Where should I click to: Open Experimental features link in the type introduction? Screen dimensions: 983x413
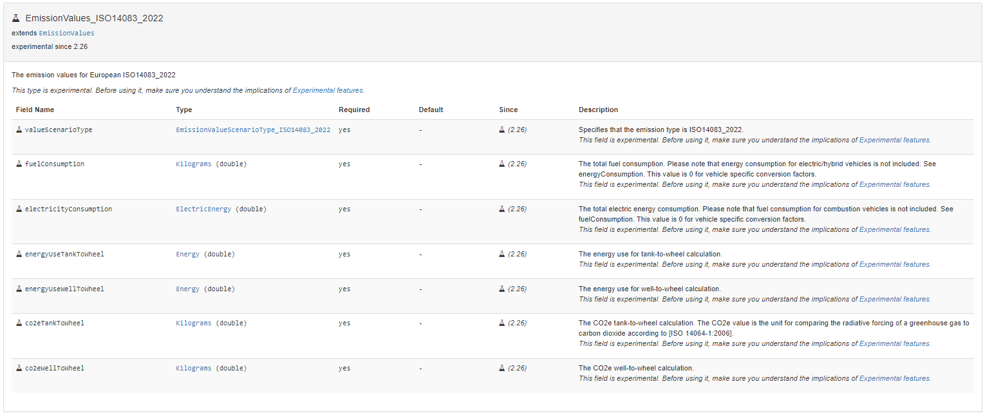point(328,90)
